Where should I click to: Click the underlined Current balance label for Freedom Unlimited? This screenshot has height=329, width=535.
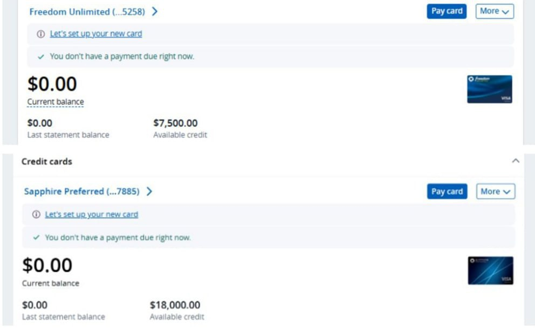tap(56, 102)
